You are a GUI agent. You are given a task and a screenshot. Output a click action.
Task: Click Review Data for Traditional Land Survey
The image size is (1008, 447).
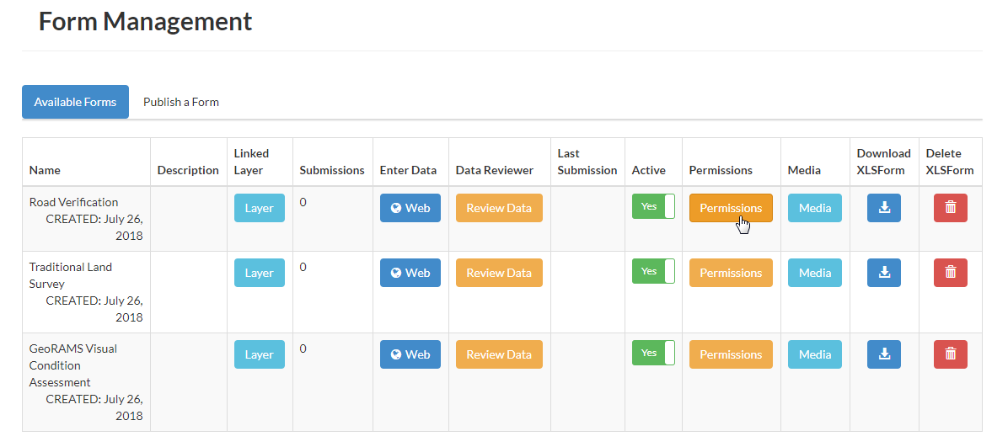pos(499,273)
